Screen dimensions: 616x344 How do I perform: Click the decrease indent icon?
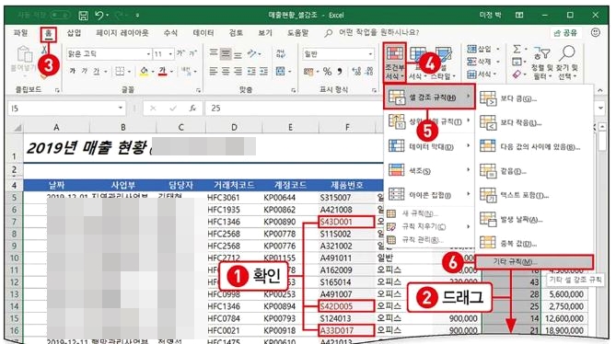pos(251,72)
